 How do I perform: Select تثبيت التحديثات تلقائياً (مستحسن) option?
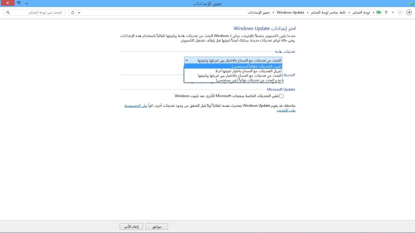233,66
